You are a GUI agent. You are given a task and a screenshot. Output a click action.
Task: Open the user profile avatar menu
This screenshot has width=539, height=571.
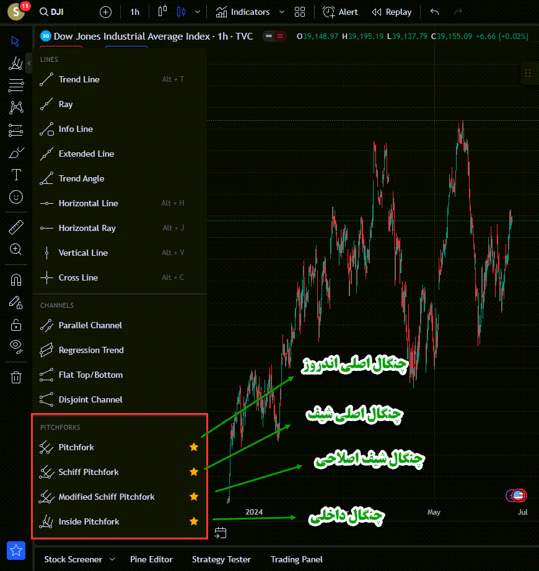pos(16,12)
